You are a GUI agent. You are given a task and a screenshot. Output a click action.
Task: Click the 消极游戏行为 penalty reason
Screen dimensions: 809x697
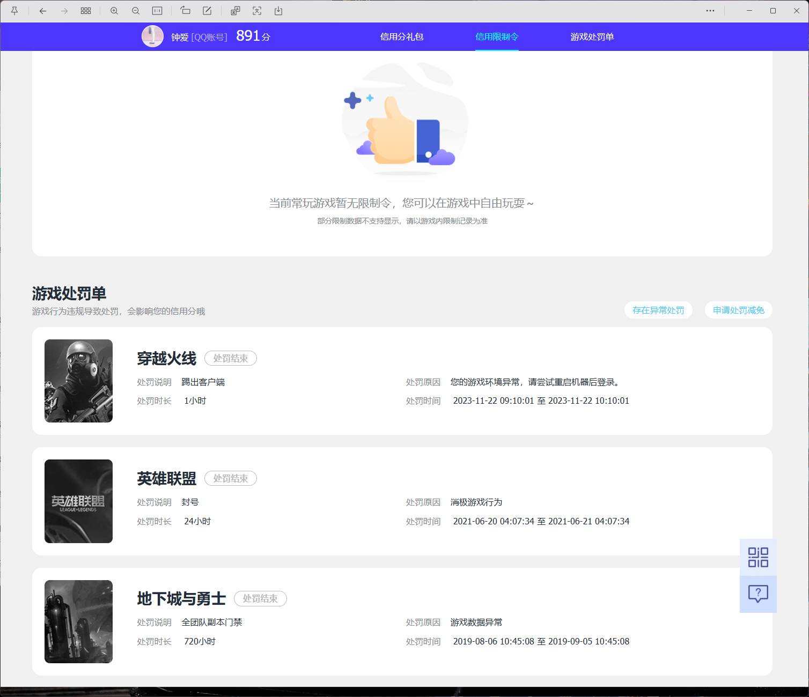(x=476, y=502)
